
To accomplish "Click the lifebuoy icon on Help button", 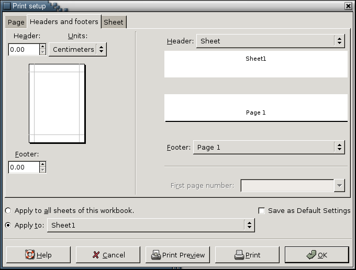I will (30, 255).
